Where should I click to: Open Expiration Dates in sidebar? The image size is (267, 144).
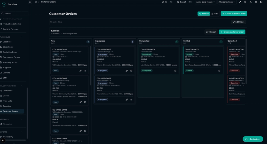[x=10, y=52]
